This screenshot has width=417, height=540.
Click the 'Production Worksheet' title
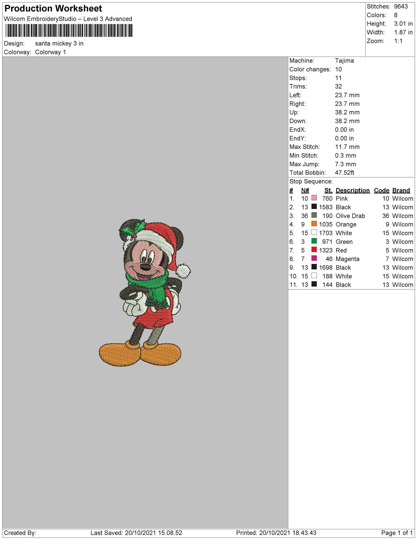(x=53, y=9)
